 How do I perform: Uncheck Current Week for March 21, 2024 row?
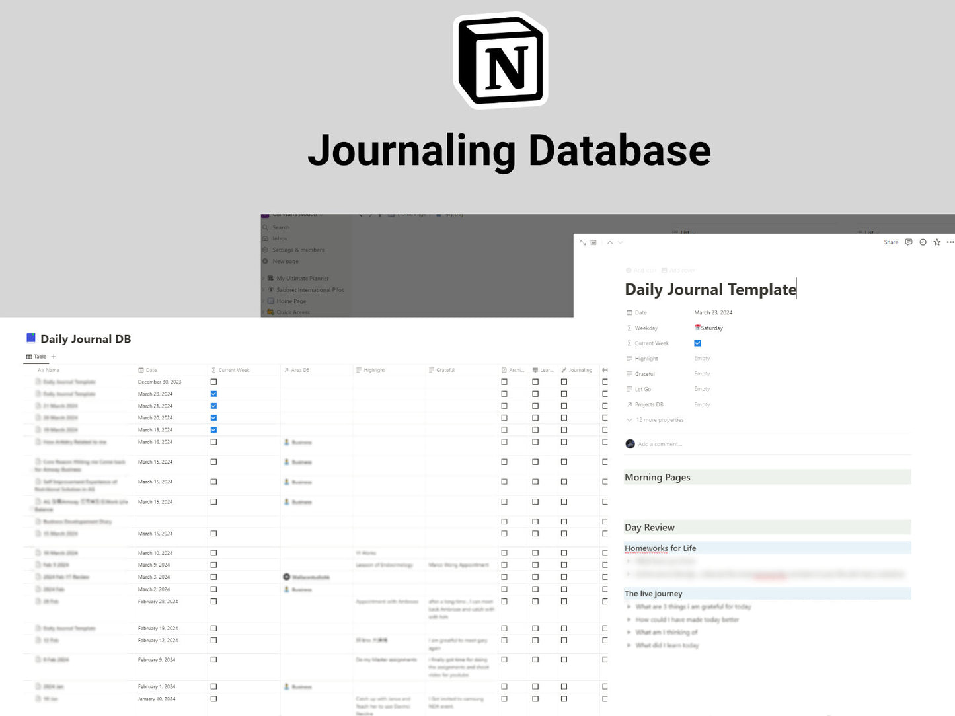[213, 406]
